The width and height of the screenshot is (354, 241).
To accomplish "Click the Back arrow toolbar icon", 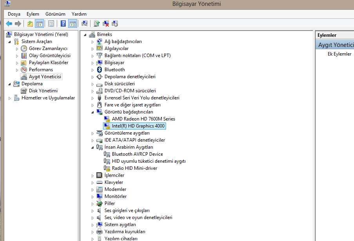I will pyautogui.click(x=9, y=23).
